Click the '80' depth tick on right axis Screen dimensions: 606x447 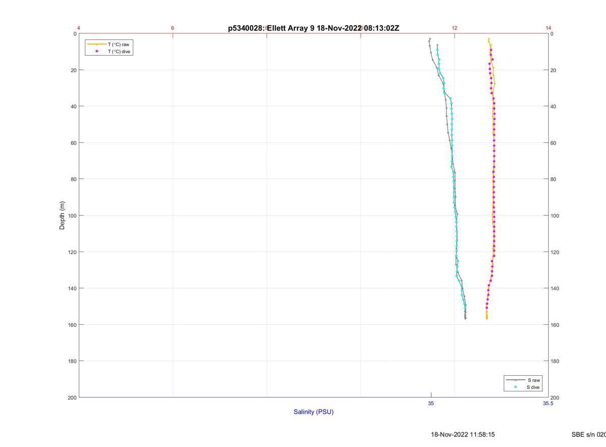coord(553,179)
